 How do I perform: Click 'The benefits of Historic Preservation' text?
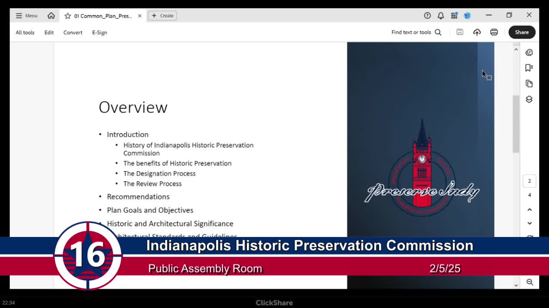tap(178, 163)
